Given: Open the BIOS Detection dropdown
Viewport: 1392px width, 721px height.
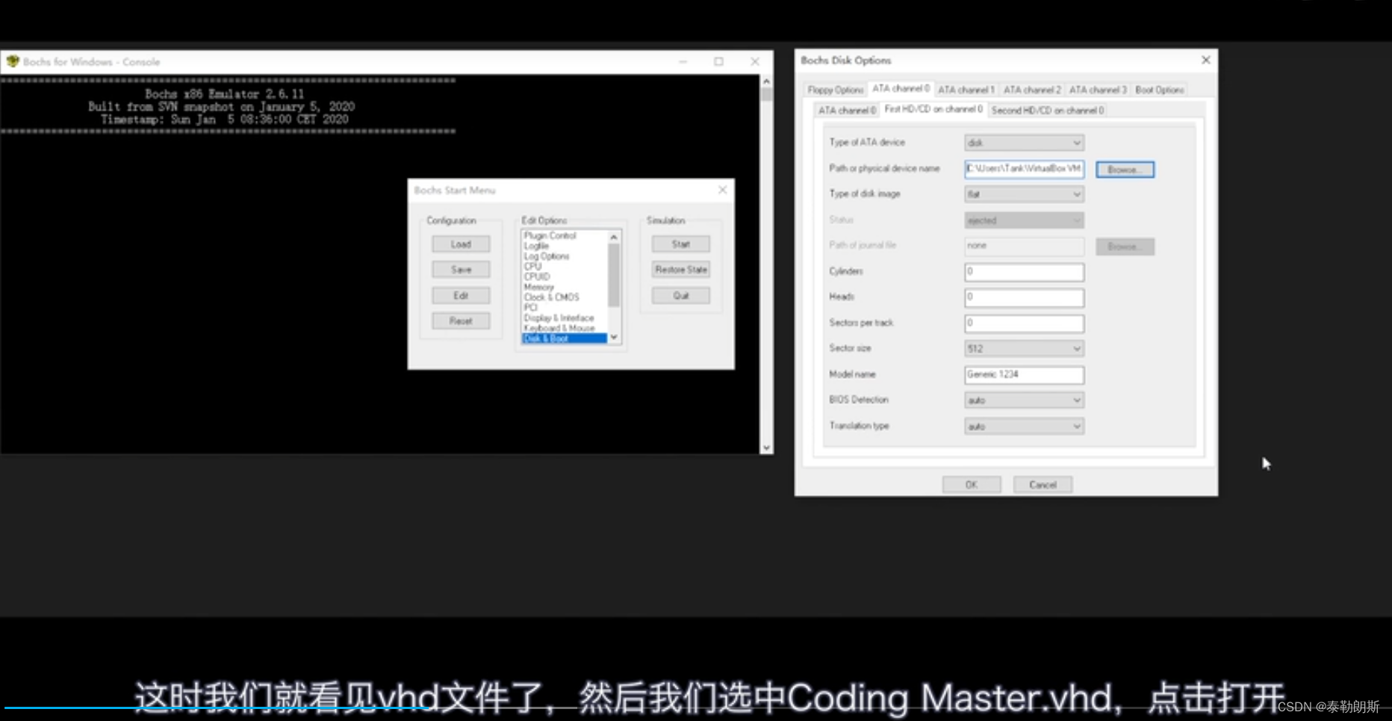Looking at the screenshot, I should point(1024,400).
